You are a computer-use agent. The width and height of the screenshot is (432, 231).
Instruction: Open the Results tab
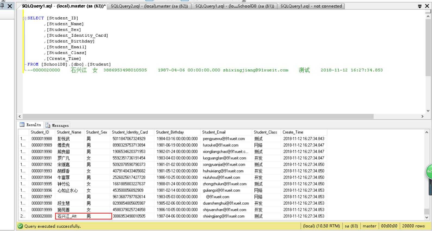pos(30,125)
